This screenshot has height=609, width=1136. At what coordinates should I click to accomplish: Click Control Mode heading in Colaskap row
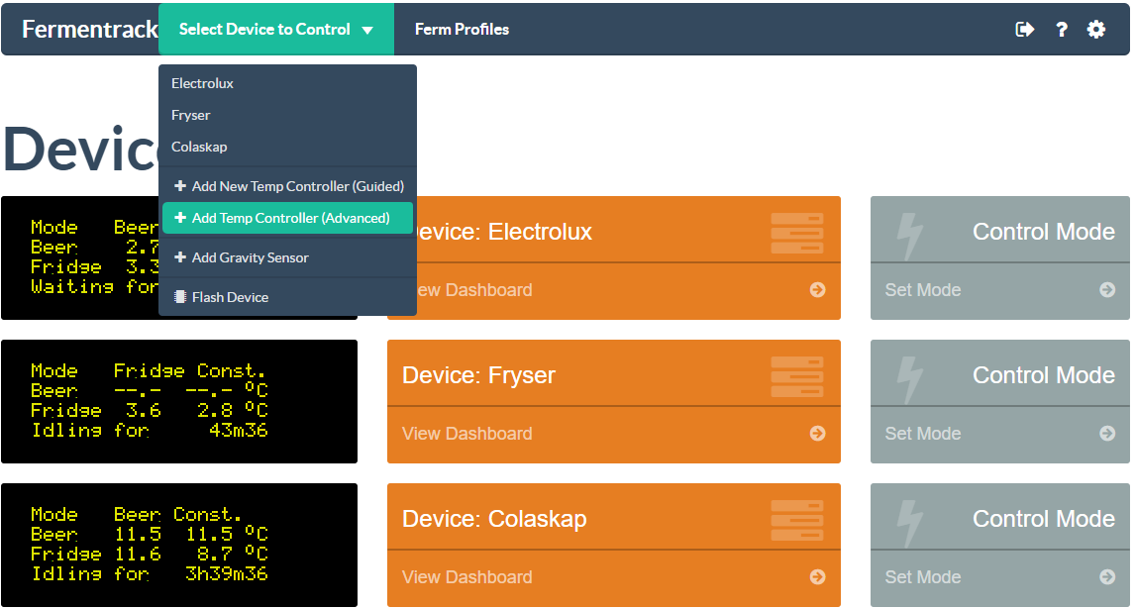pos(1043,519)
